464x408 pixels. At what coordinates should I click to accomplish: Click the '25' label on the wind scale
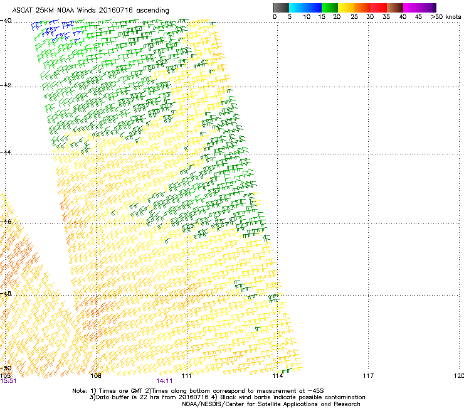click(354, 17)
